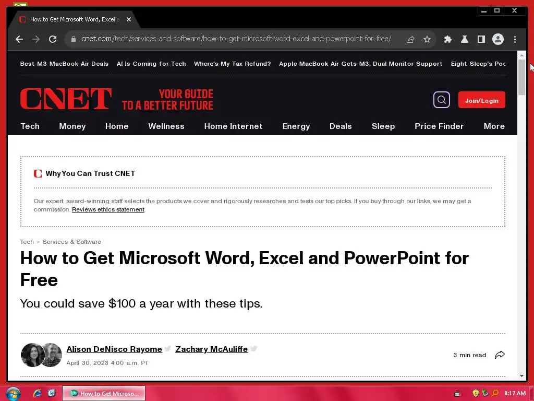Image resolution: width=534 pixels, height=401 pixels.
Task: Click the CNET search magnifier icon
Action: (x=441, y=100)
